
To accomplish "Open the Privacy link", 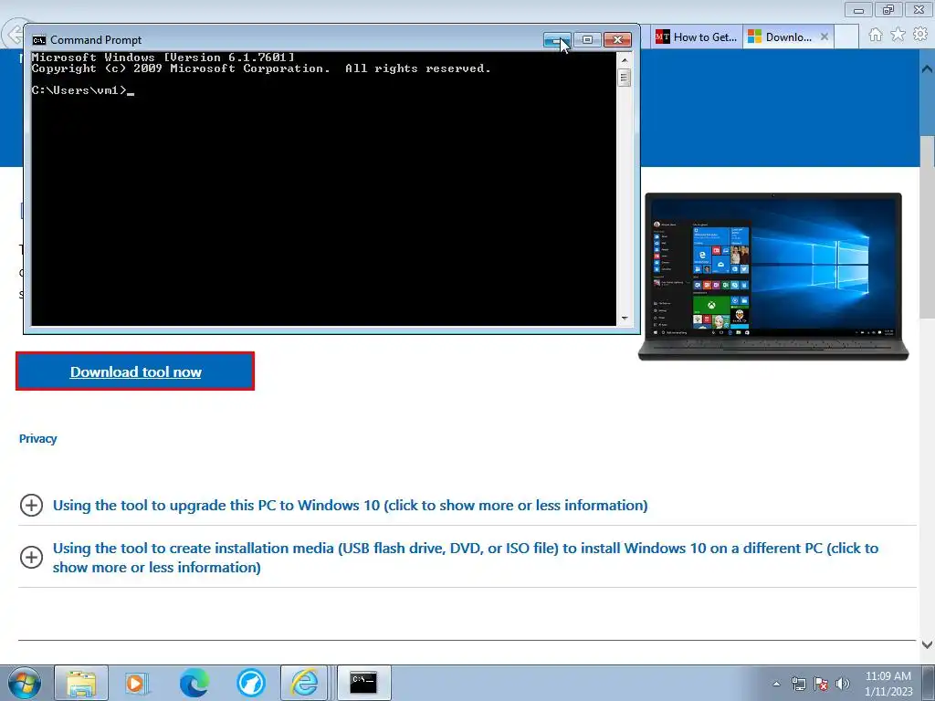I will pyautogui.click(x=38, y=439).
